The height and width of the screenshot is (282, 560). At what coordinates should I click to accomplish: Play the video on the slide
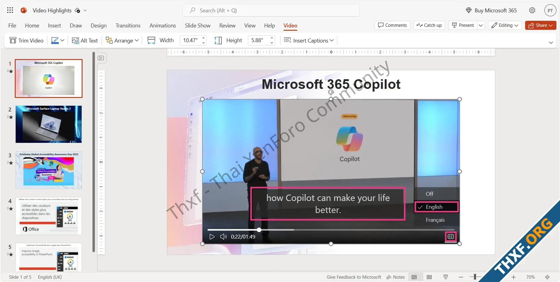[212, 237]
